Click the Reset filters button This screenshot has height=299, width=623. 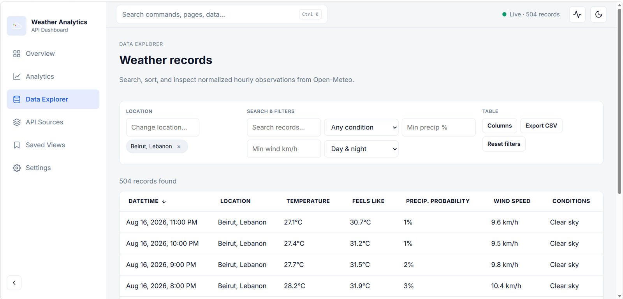504,144
